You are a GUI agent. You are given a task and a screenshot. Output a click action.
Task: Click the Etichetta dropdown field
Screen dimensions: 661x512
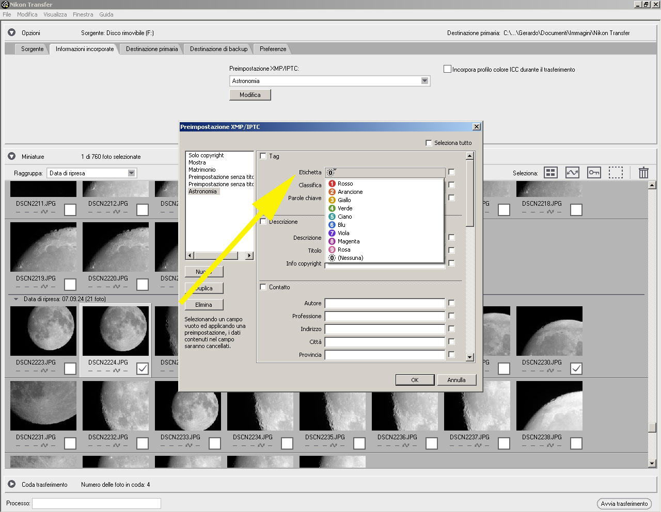(x=385, y=172)
